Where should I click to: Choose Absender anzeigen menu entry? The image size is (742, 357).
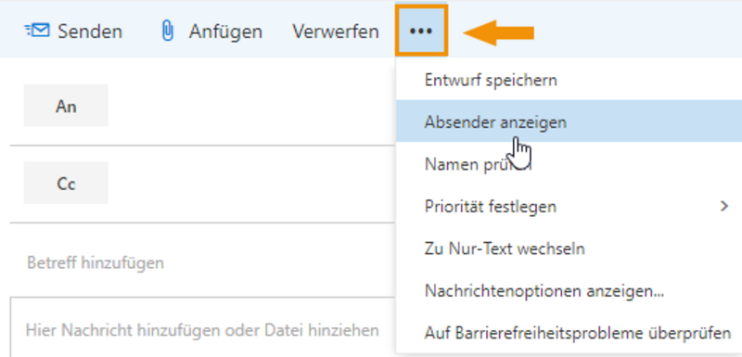[569, 121]
